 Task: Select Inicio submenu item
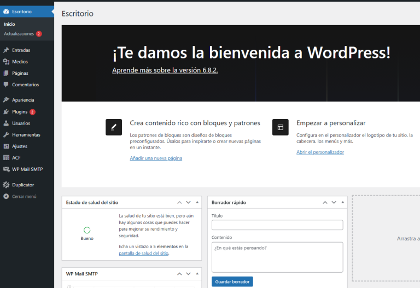click(9, 24)
